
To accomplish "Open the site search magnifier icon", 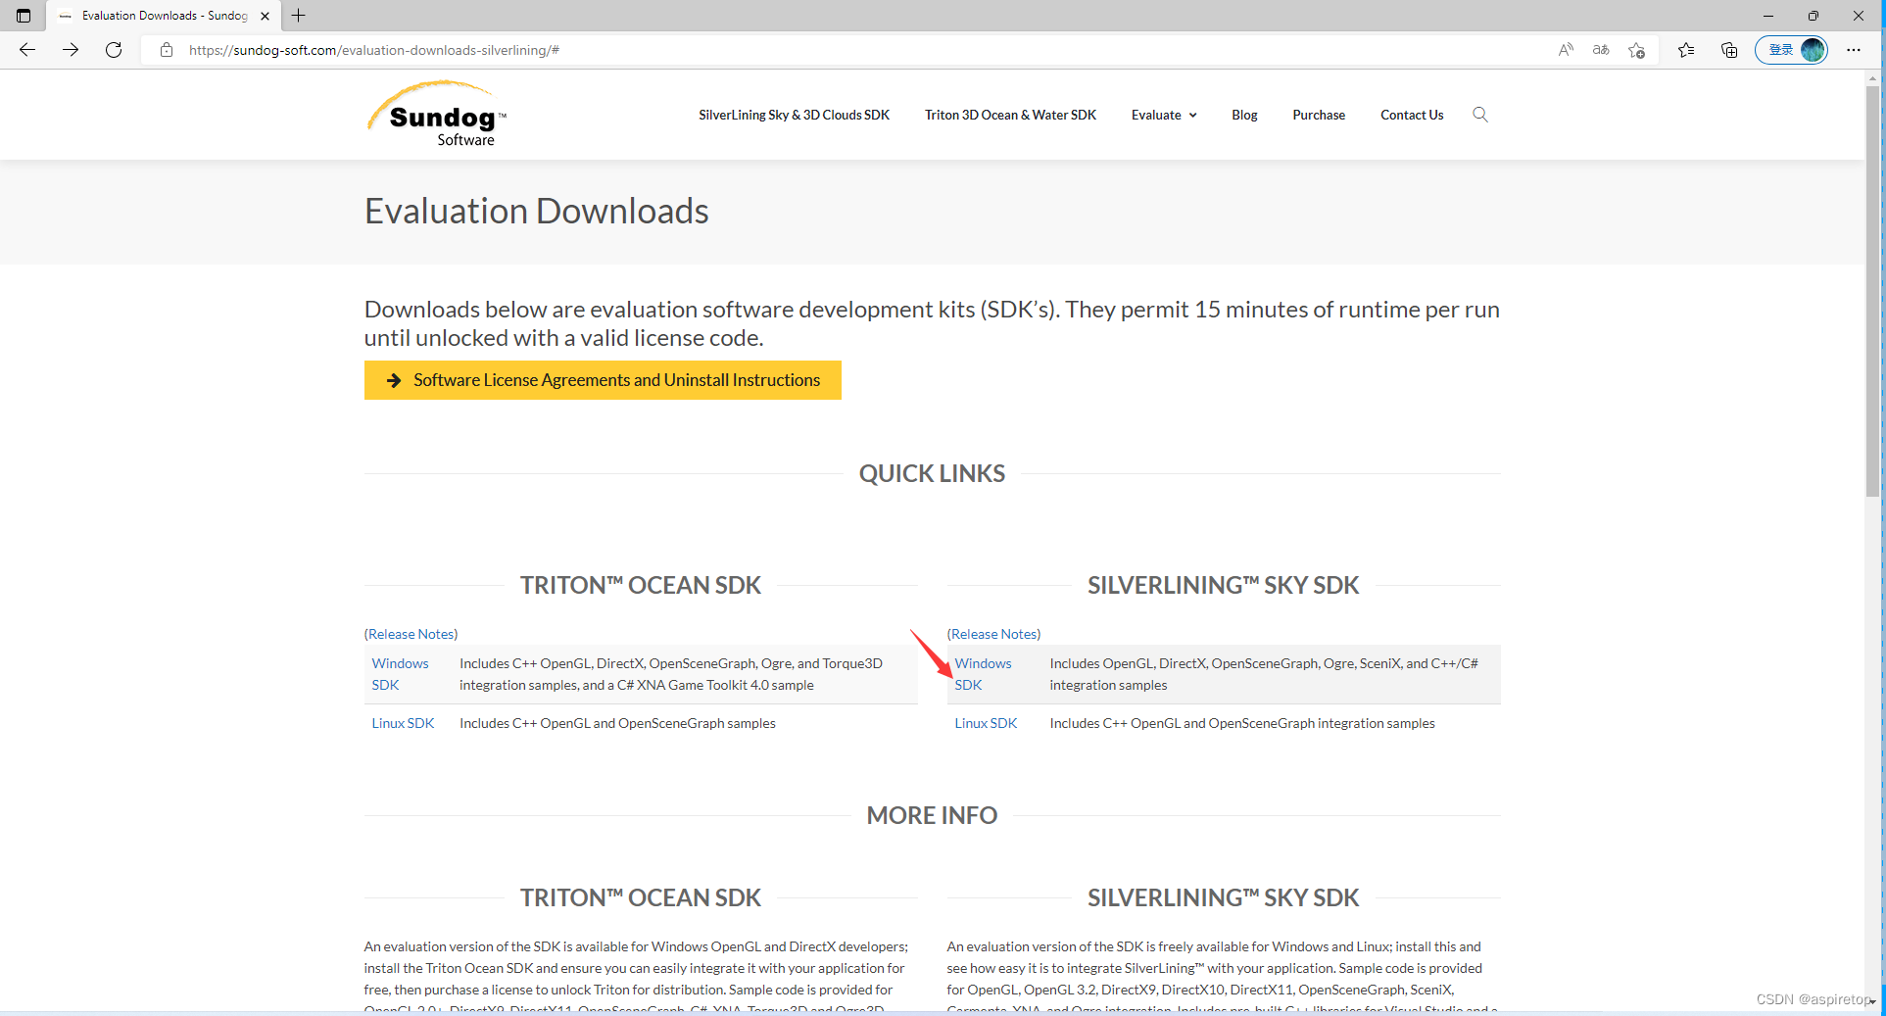I will (1479, 115).
